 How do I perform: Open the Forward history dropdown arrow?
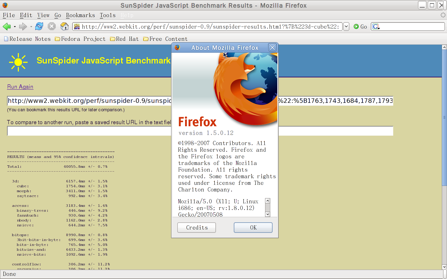click(31, 27)
